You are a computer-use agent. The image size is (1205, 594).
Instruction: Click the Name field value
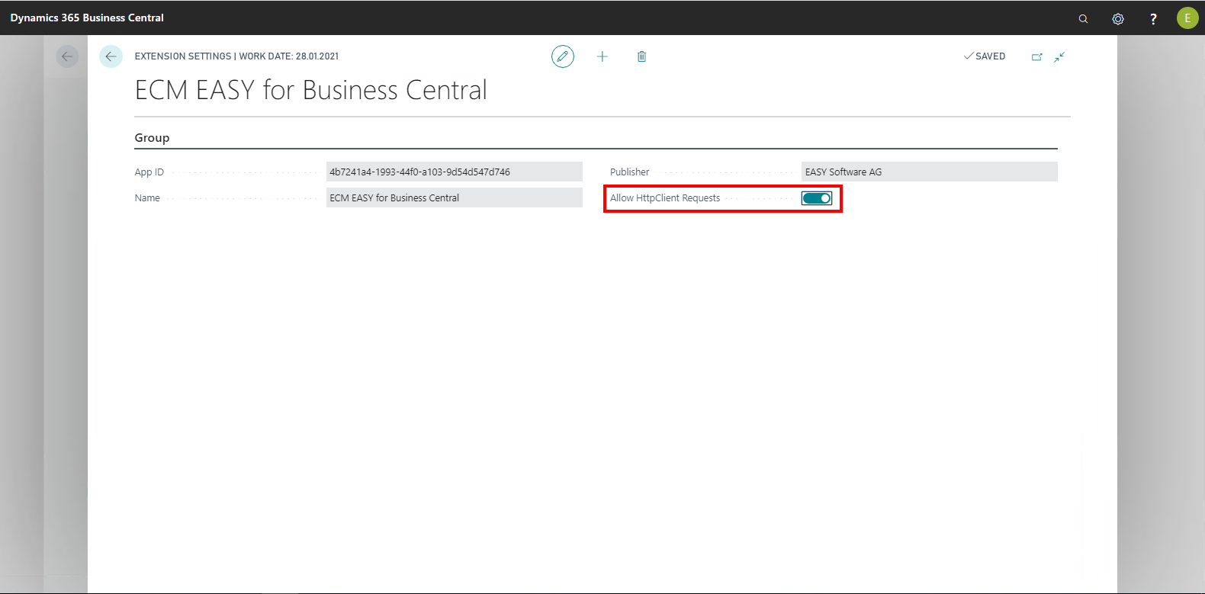coord(455,197)
